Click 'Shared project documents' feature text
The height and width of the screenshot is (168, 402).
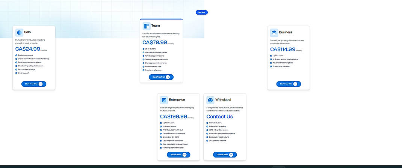(156, 63)
